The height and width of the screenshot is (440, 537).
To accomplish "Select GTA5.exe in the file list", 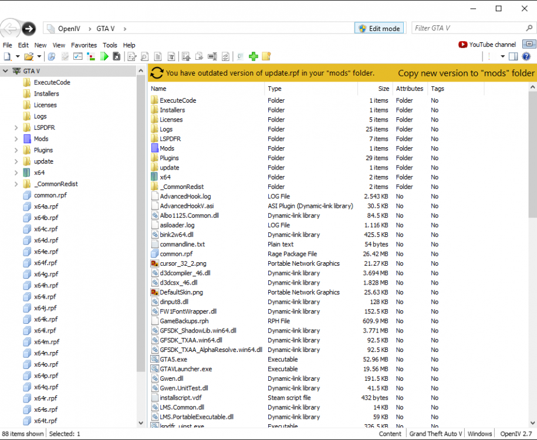I will 173,360.
